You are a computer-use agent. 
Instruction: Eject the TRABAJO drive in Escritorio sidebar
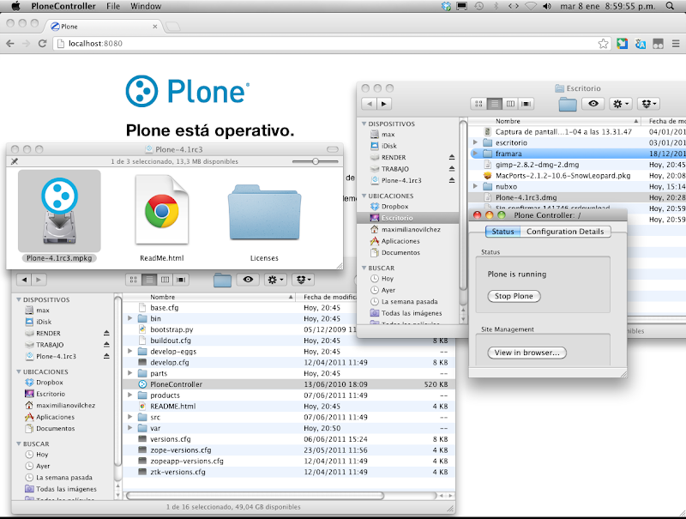[452, 169]
